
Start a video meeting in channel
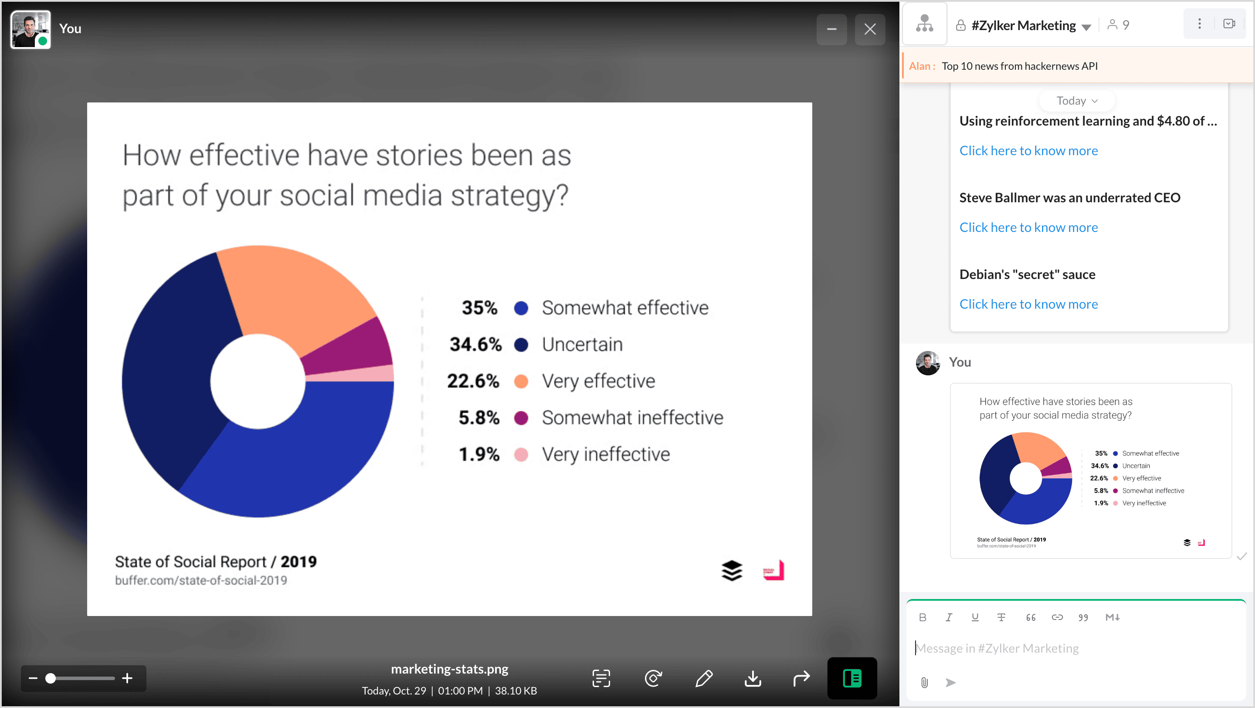(1229, 24)
